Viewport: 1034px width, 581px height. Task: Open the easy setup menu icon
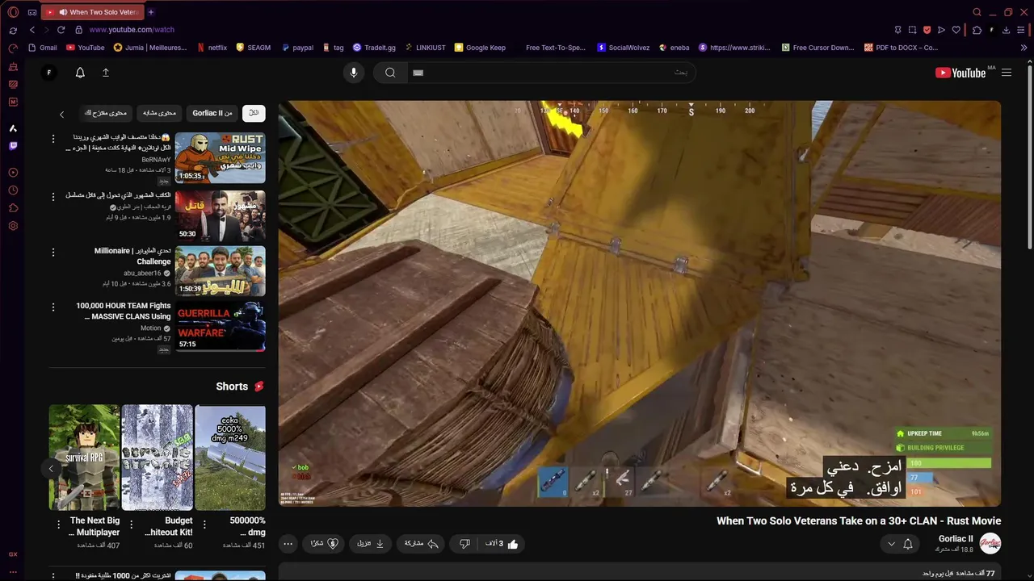pos(1022,30)
